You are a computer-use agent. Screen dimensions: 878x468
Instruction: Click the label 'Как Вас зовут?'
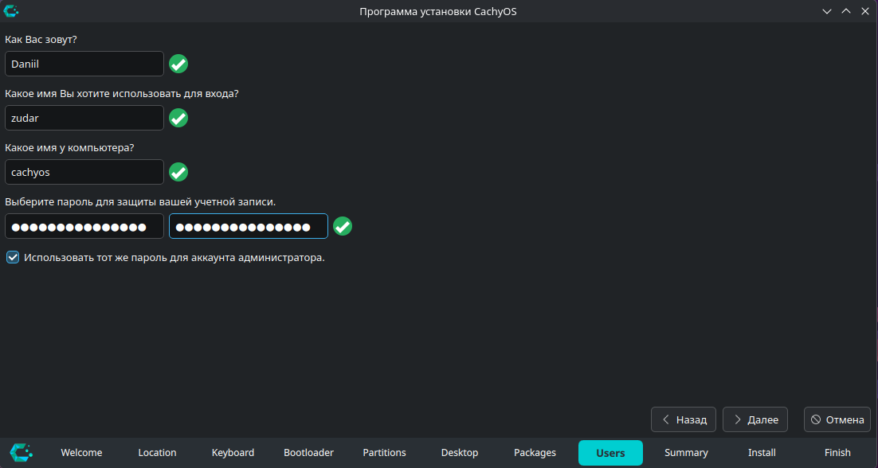(41, 40)
